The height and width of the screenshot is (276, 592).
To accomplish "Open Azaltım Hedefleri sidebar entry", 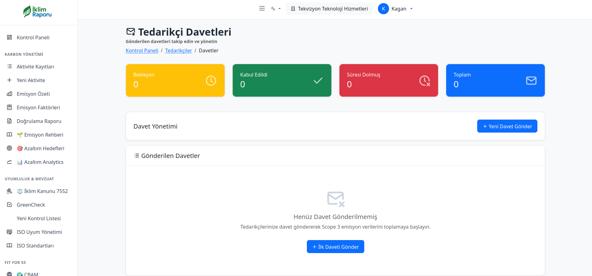I will point(41,148).
